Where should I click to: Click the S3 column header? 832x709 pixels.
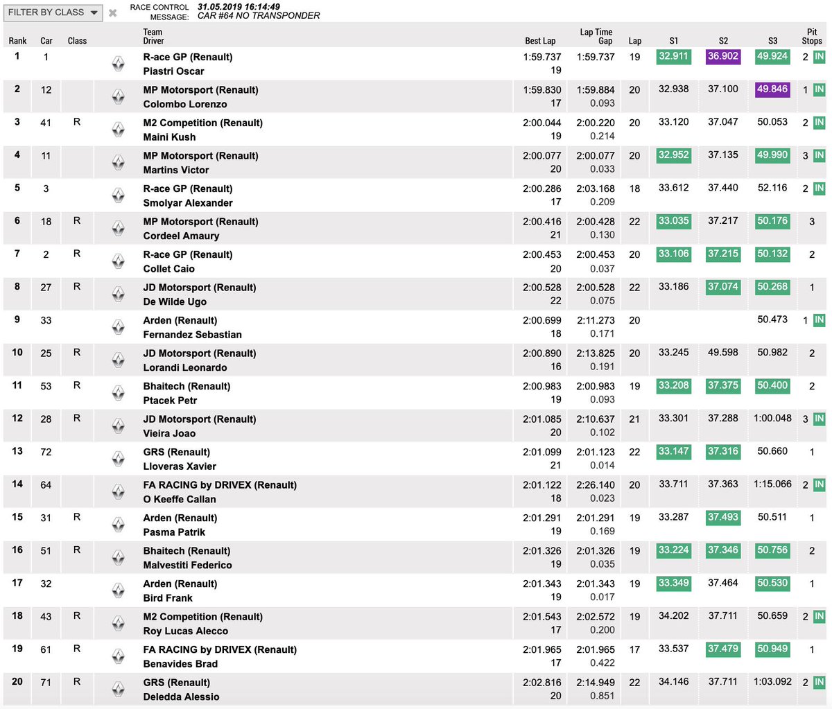click(x=772, y=41)
